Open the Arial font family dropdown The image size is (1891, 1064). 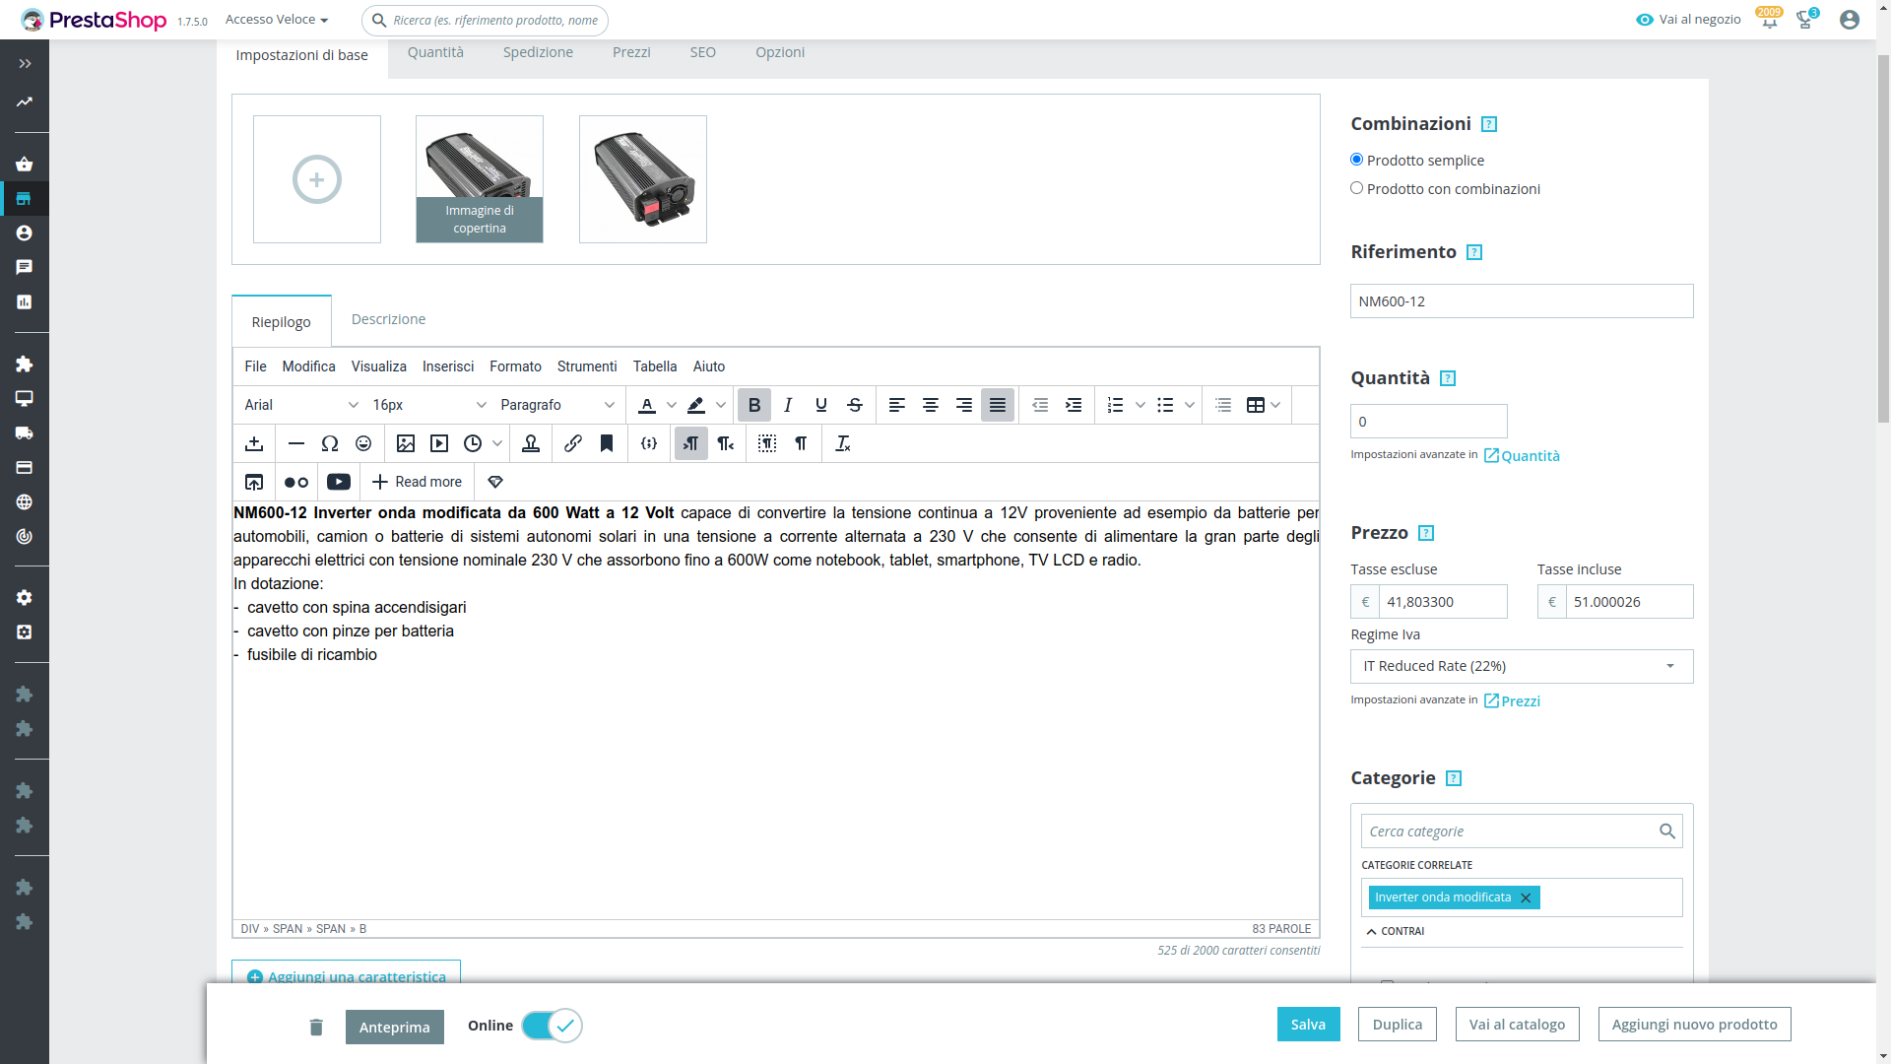pos(300,405)
